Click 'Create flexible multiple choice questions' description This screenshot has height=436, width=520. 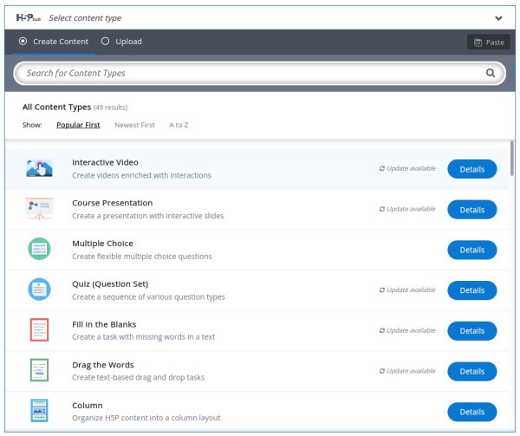[x=142, y=257]
